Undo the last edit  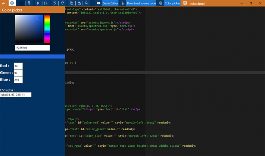pos(55,3)
